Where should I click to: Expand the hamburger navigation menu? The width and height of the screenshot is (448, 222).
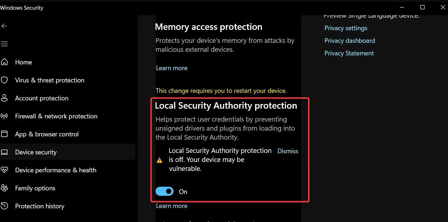[4, 44]
